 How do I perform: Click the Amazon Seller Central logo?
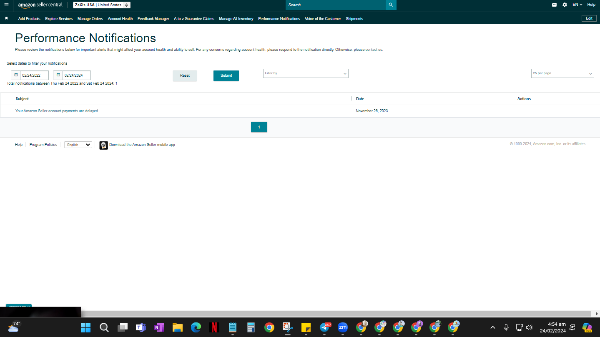(x=40, y=5)
